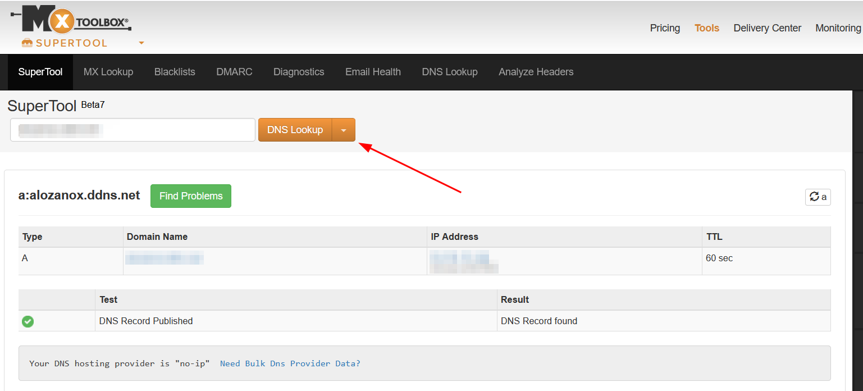The image size is (863, 391).
Task: Click the Delivery Center menu item
Action: [x=767, y=28]
